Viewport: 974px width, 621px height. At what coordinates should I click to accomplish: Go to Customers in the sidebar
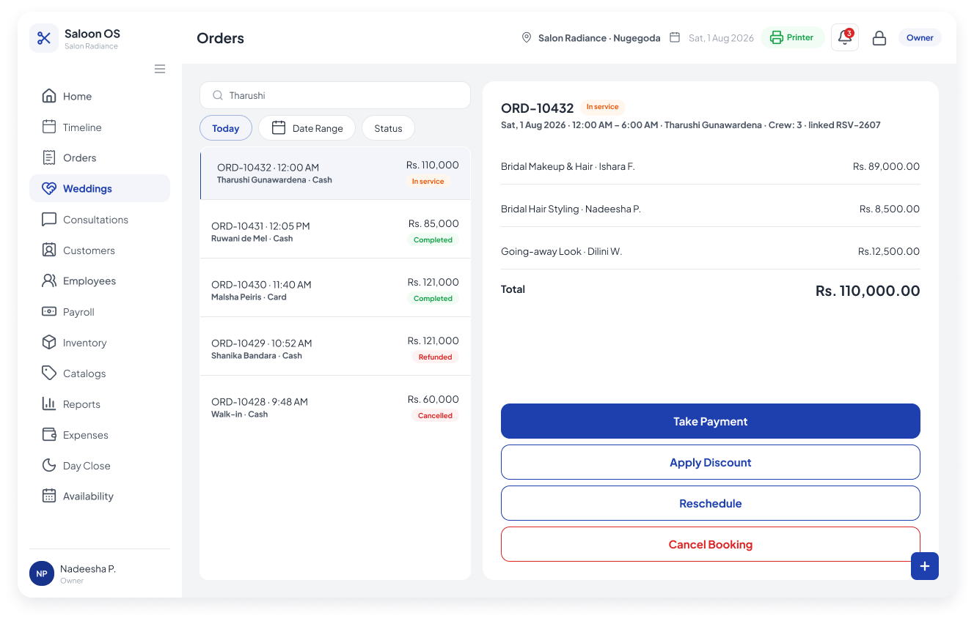[x=100, y=250]
